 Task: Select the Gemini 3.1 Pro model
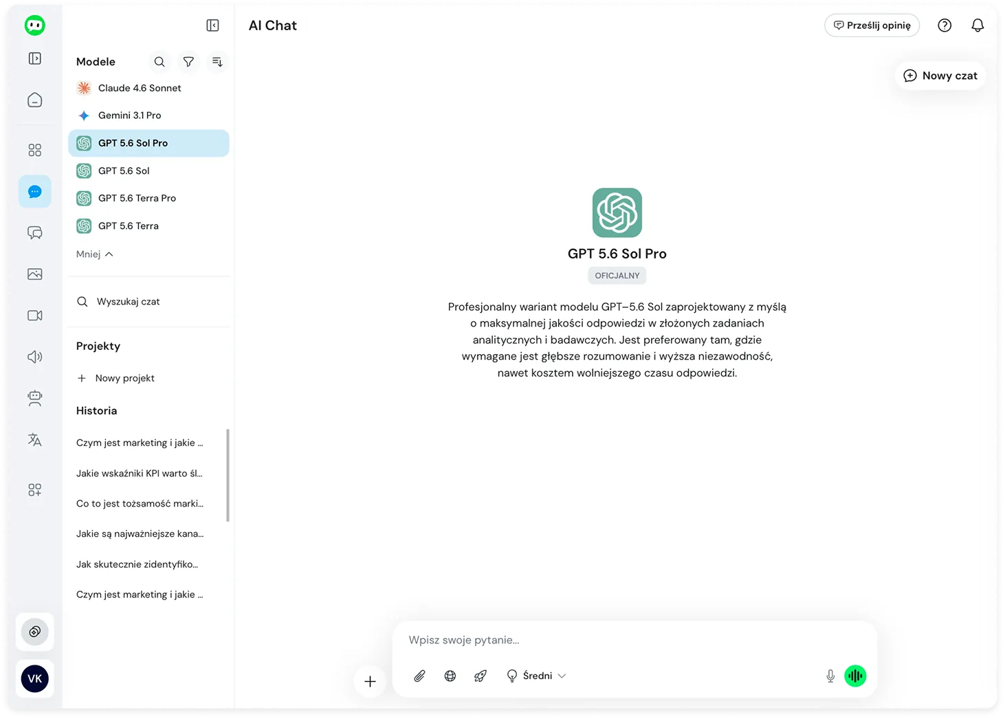coord(148,115)
